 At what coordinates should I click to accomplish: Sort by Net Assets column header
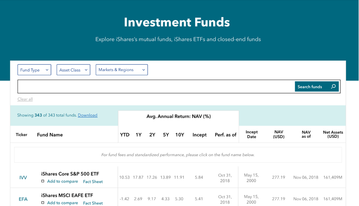[333, 134]
